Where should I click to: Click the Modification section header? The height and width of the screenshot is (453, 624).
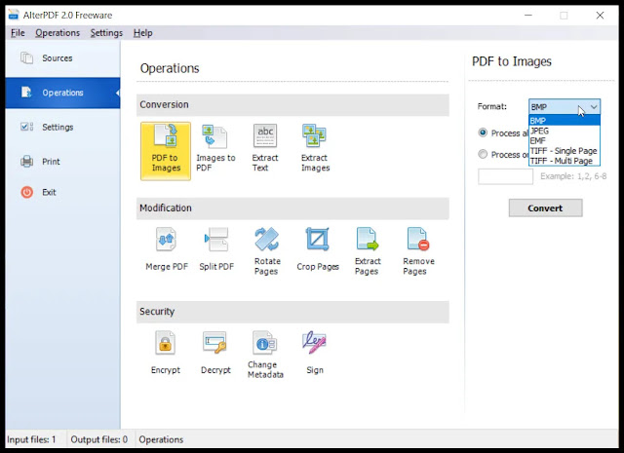(x=292, y=208)
